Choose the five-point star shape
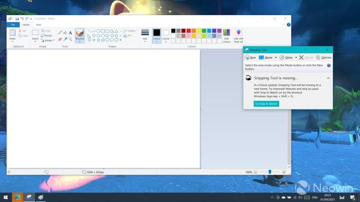 click(99, 40)
